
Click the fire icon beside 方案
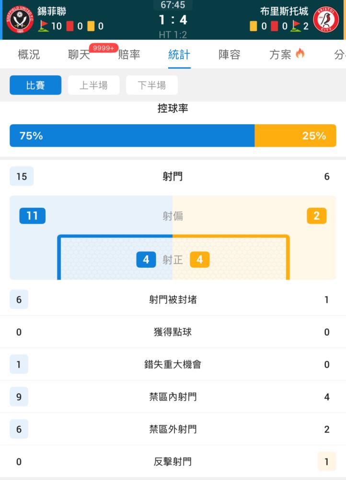300,54
